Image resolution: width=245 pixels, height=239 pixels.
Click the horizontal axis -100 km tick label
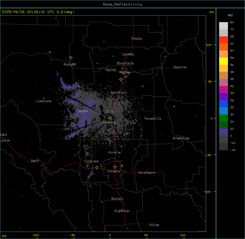pyautogui.click(x=36, y=235)
